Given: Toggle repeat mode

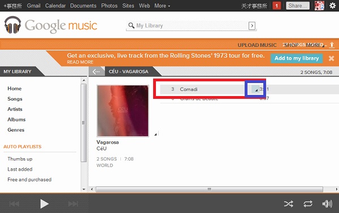Looking at the screenshot, I should tap(308, 204).
